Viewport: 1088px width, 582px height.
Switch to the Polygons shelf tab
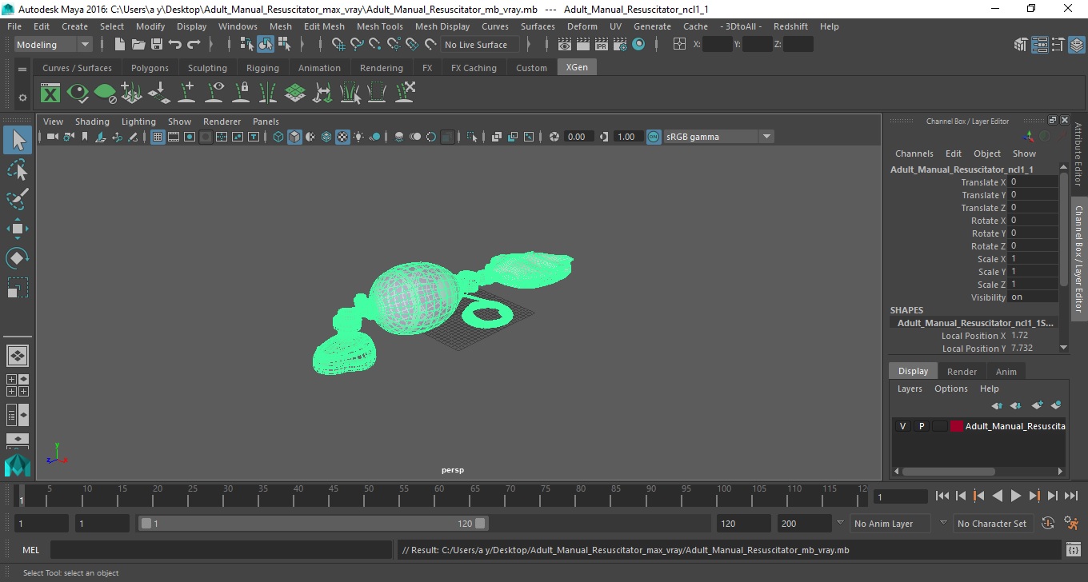point(150,68)
